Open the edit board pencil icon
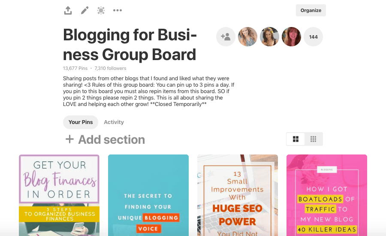386x236 pixels. pyautogui.click(x=84, y=10)
